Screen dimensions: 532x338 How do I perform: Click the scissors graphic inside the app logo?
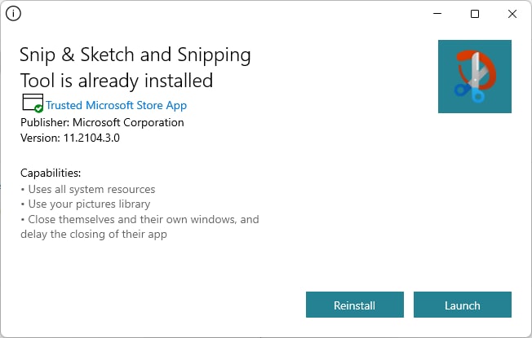(474, 78)
